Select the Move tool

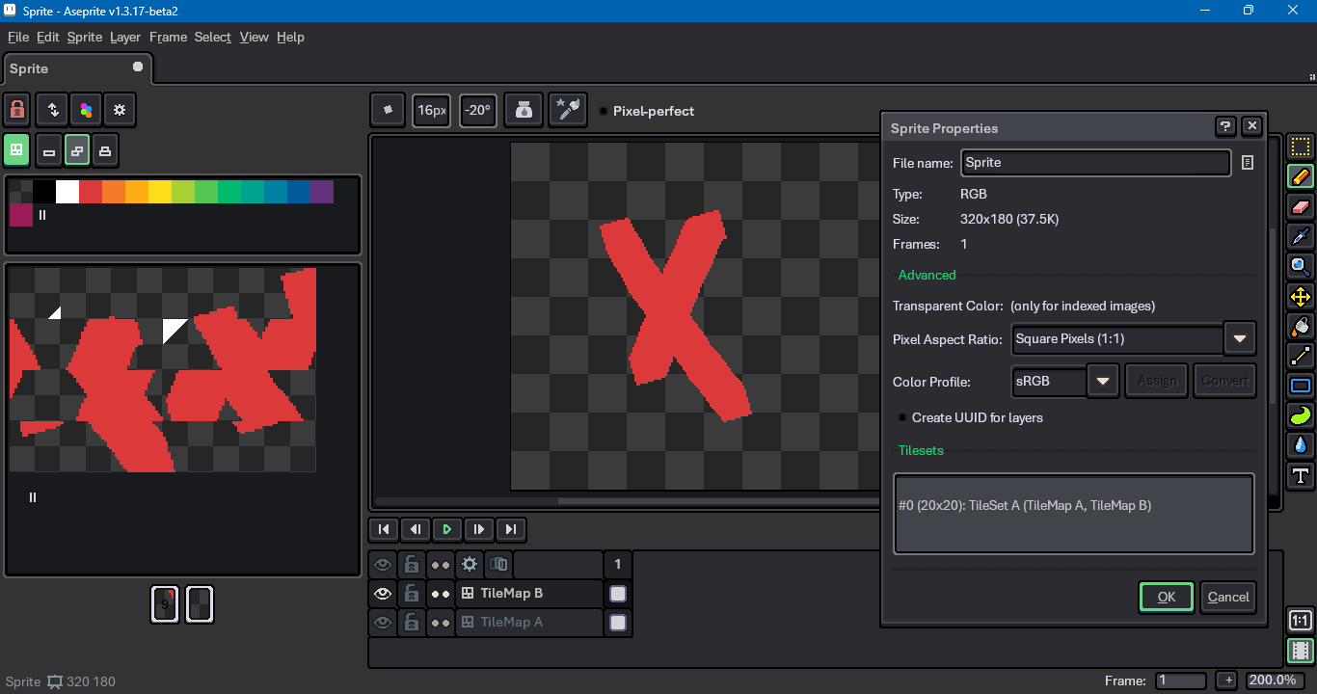1301,296
